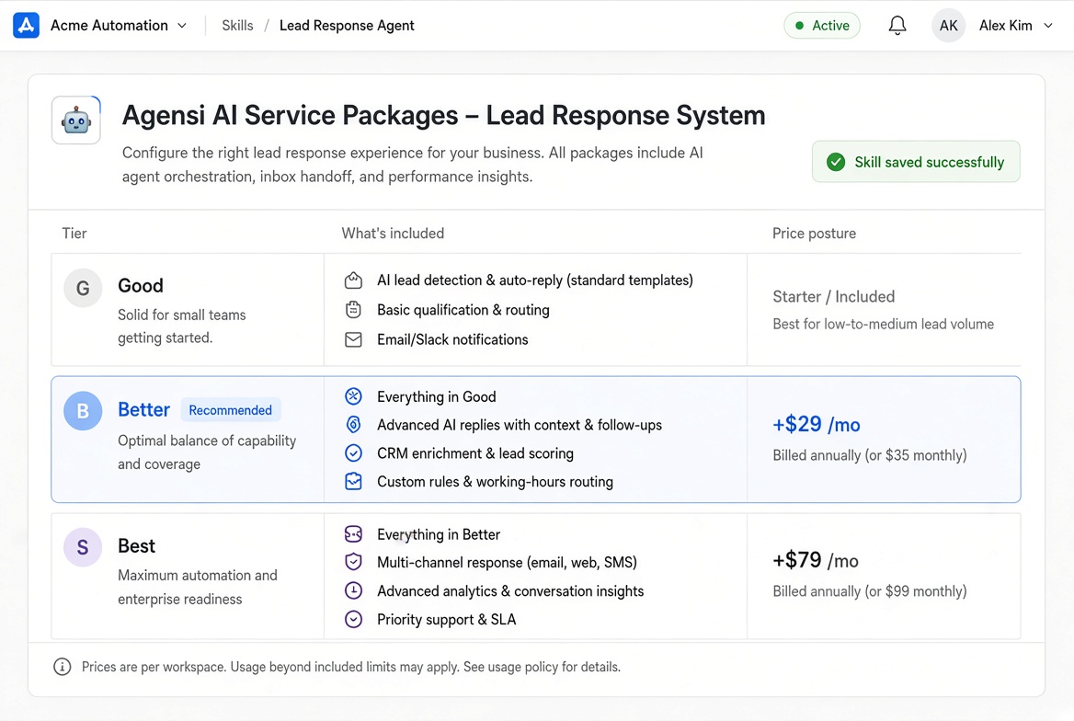
Task: Click the AK user avatar
Action: (948, 26)
